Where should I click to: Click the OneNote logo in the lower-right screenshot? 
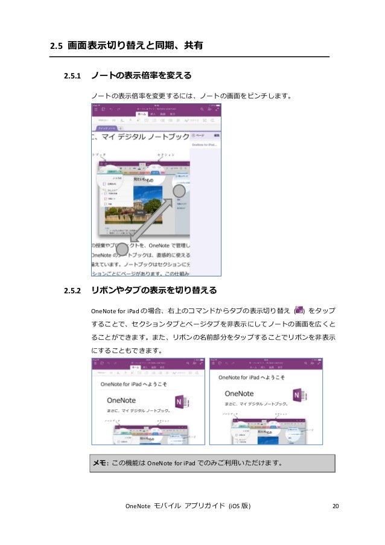click(299, 395)
